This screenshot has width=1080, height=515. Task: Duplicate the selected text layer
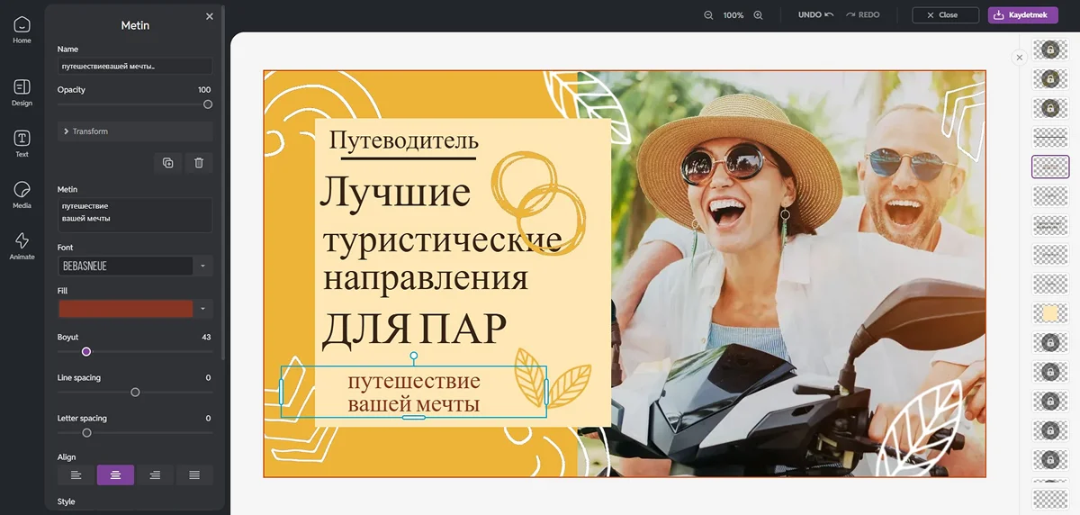(167, 163)
